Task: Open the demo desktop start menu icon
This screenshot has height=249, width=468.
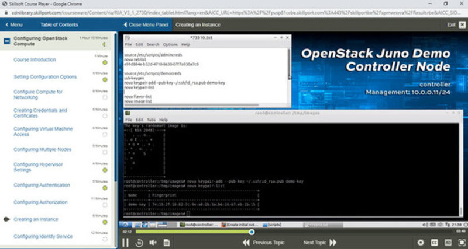Action: tap(125, 225)
